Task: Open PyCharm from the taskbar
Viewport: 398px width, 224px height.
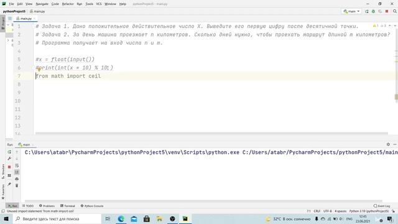Action: point(185,218)
